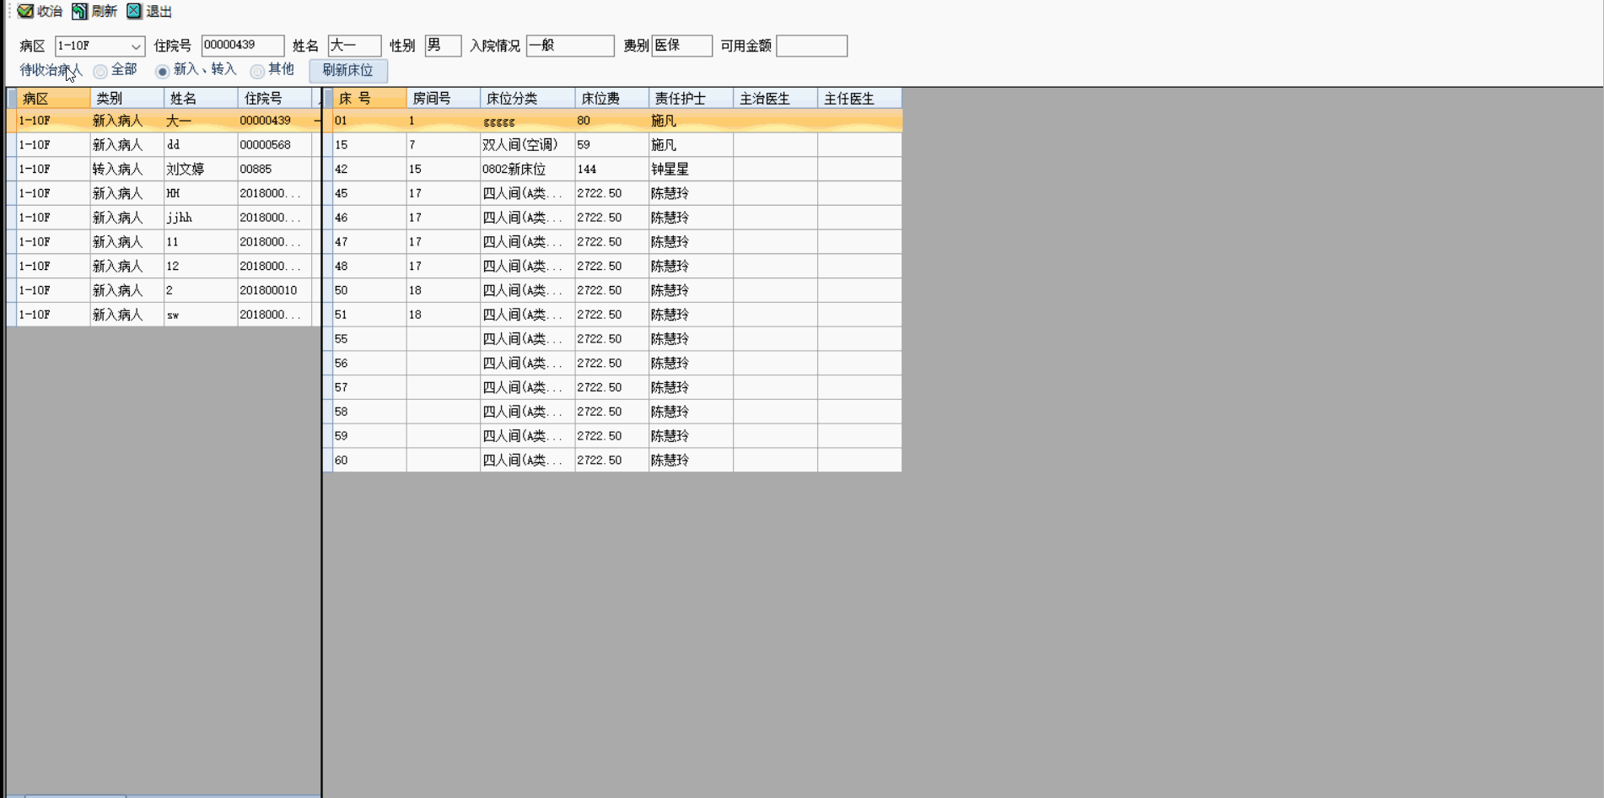Select bed number 56

369,364
